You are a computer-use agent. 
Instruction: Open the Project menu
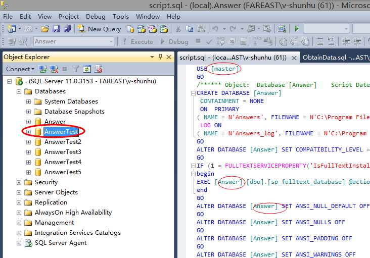(69, 17)
